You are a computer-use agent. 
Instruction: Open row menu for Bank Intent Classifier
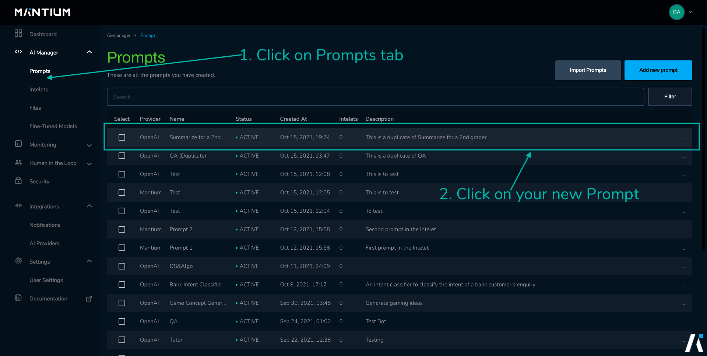click(x=683, y=286)
